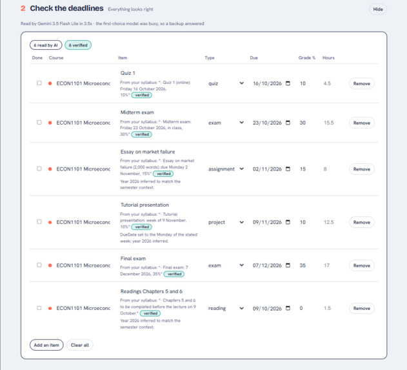
Task: Click the red course dot in Midterm exam row
Action: pyautogui.click(x=50, y=123)
